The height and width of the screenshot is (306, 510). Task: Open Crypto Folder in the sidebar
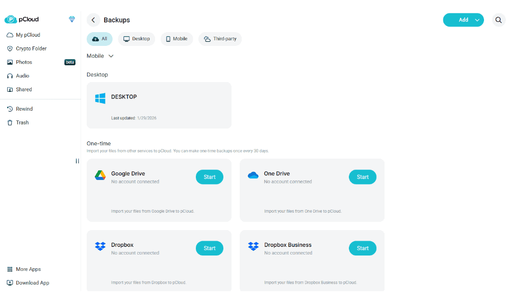[31, 48]
